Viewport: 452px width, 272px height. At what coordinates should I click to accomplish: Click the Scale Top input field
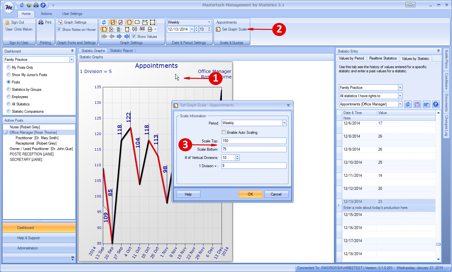[x=254, y=141]
